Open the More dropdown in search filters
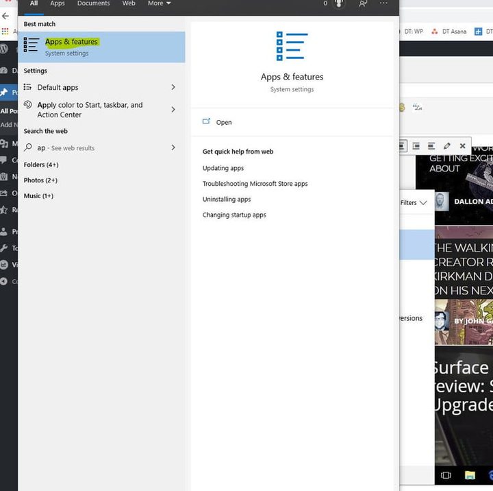 (159, 3)
